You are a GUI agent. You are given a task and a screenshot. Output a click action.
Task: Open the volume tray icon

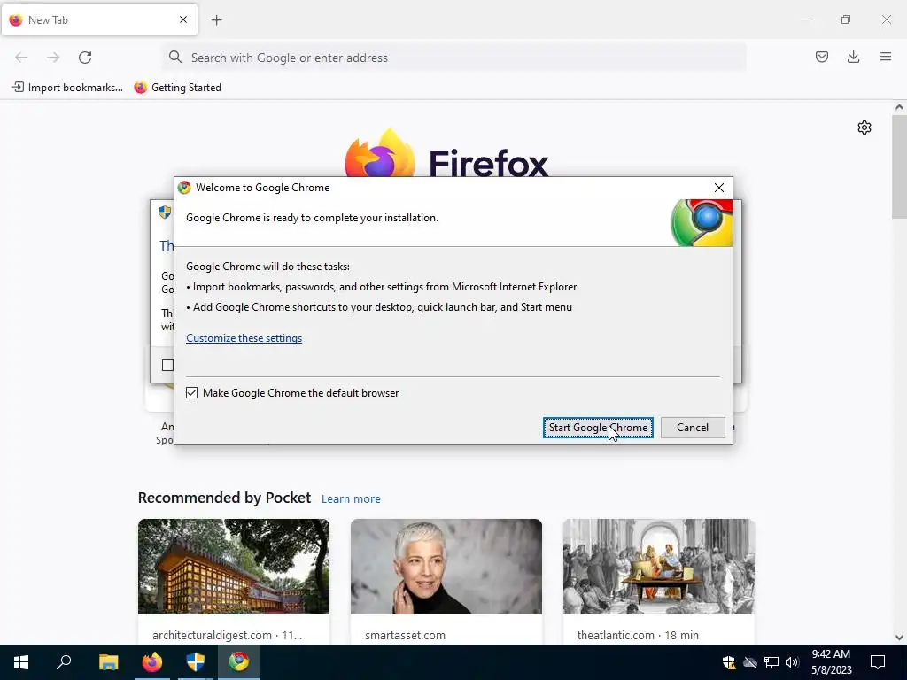pos(792,662)
